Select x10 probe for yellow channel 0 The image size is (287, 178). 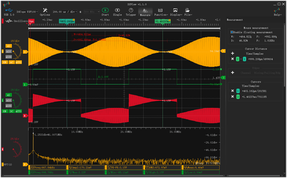tap(8, 51)
